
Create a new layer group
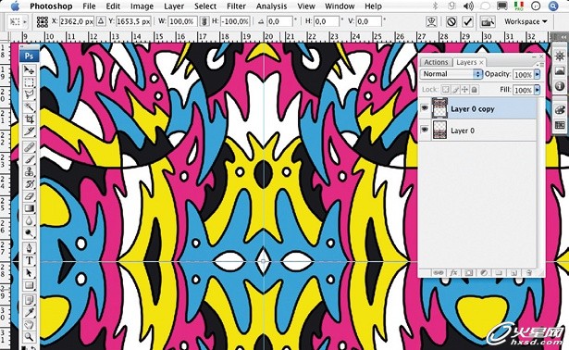coord(499,273)
